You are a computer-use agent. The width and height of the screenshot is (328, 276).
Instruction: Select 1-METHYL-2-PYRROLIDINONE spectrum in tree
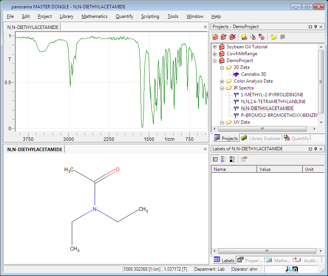click(x=272, y=95)
